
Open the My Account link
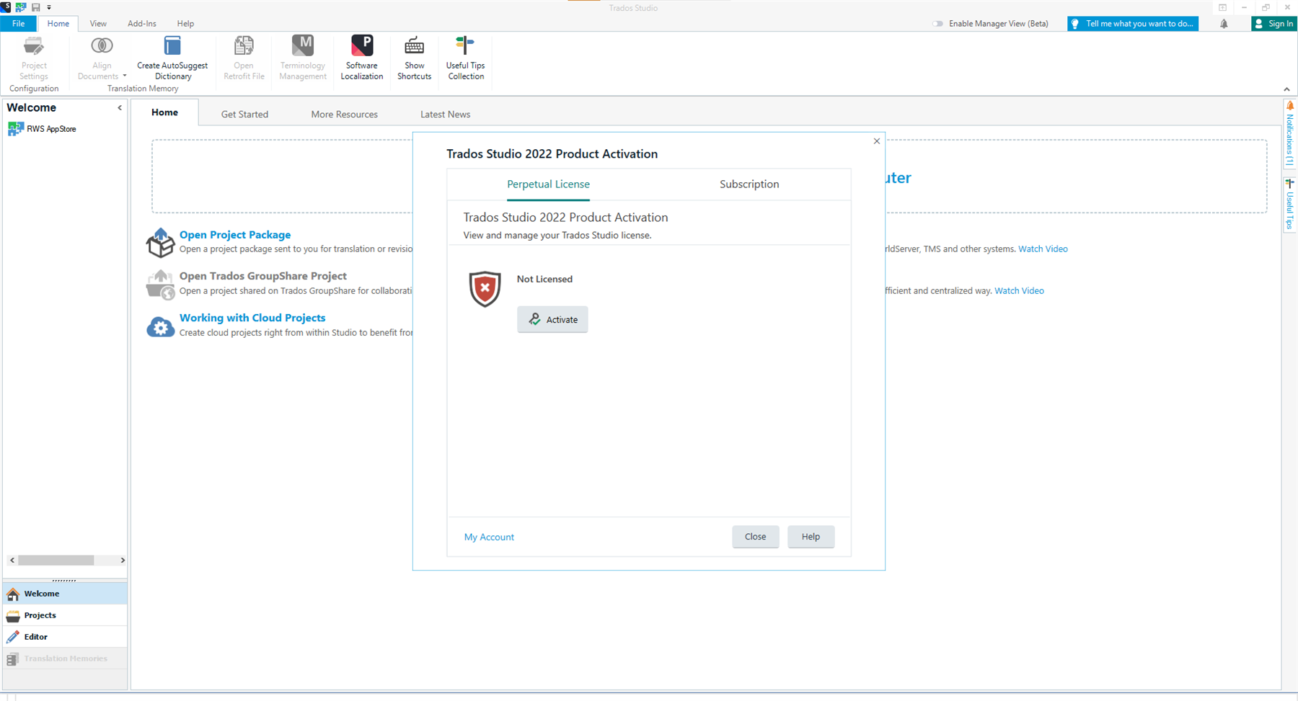click(489, 537)
